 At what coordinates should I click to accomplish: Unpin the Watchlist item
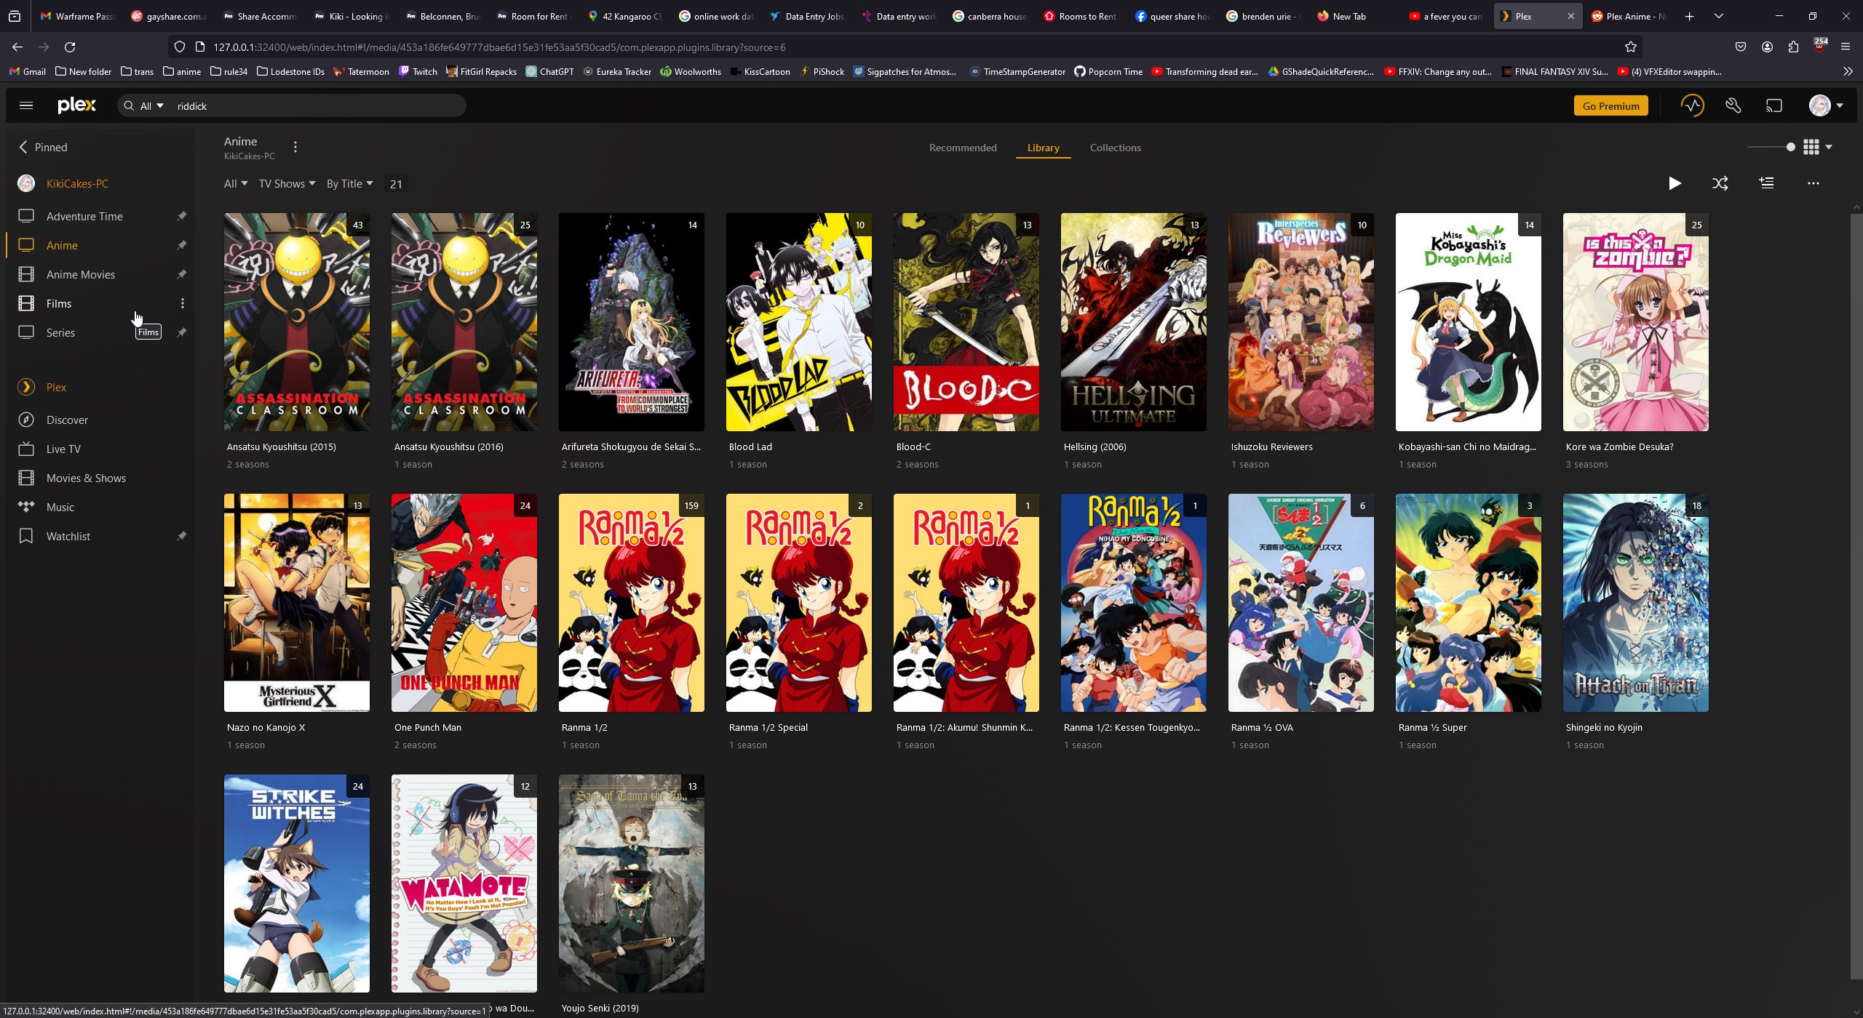(x=182, y=536)
